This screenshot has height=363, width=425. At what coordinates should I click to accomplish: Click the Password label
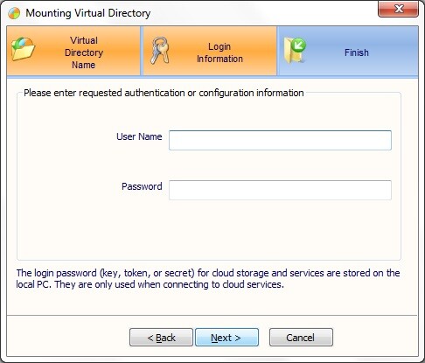coord(142,186)
